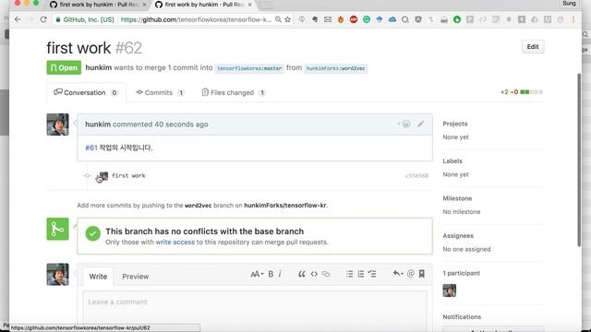
Task: Click the Notifications sidebar heading
Action: tap(462, 317)
